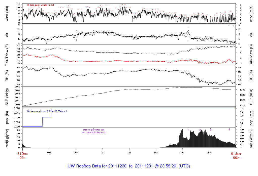
Task: Select the 06z time tick label
Action: click(76, 153)
